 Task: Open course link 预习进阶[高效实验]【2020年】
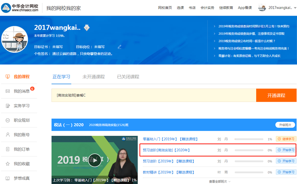[x=166, y=150]
